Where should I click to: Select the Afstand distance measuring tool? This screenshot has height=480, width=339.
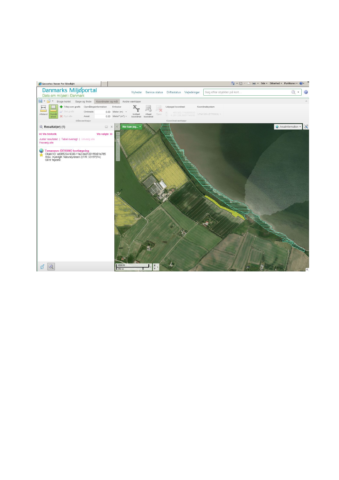pos(43,111)
